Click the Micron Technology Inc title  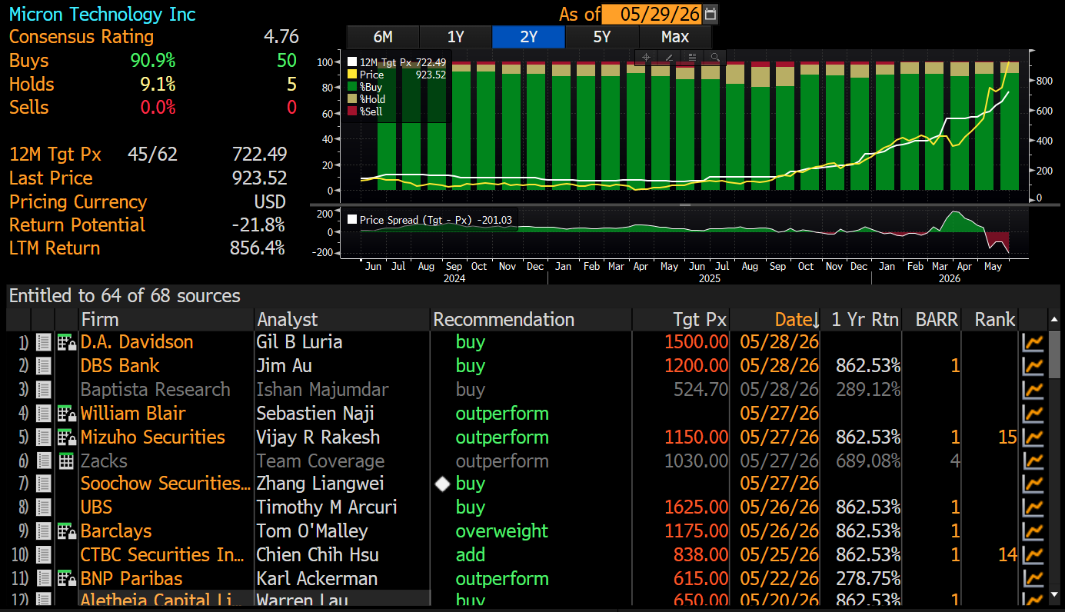102,14
